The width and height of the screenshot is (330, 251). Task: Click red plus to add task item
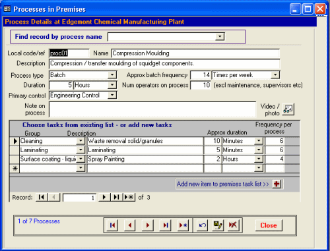tap(277, 184)
